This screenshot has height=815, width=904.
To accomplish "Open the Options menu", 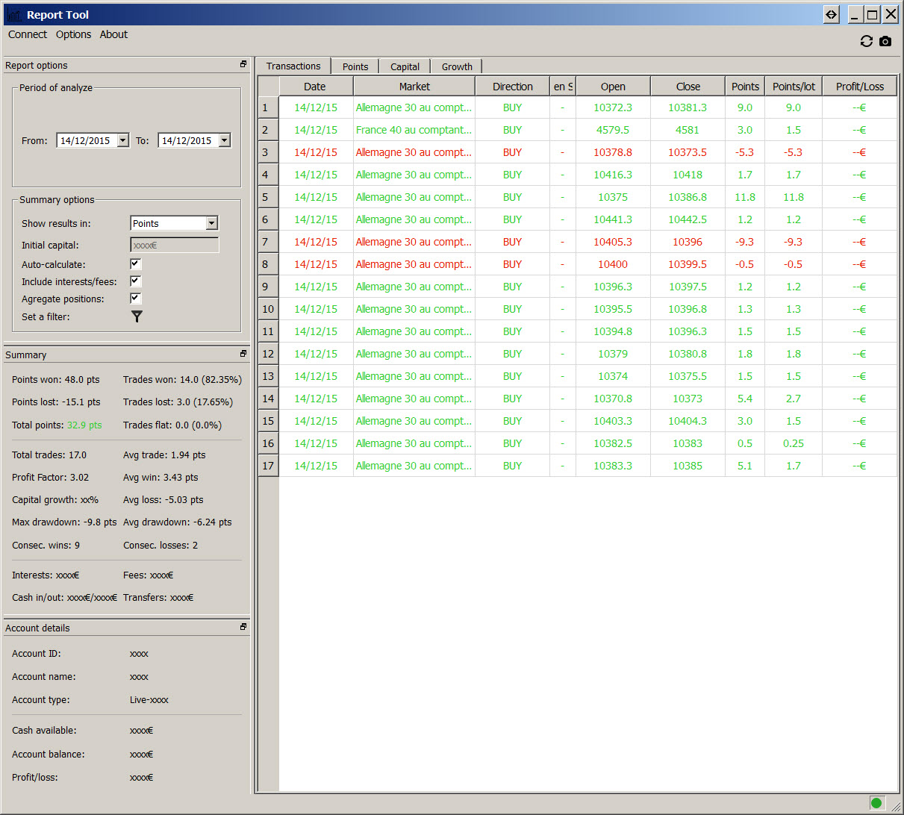I will tap(73, 34).
